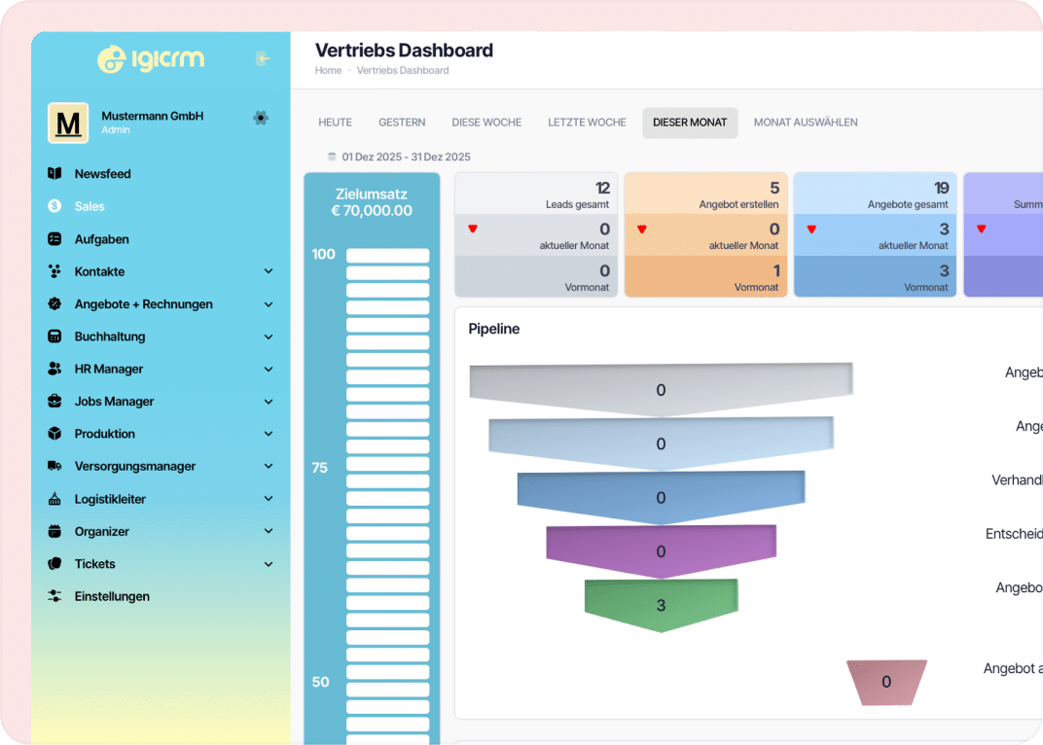
Task: Click the Jobs Manager briefcase icon
Action: [x=54, y=401]
